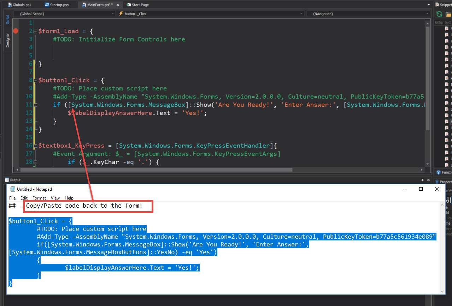
Task: Open the editor tab list overflow arrow
Action: 429,5
